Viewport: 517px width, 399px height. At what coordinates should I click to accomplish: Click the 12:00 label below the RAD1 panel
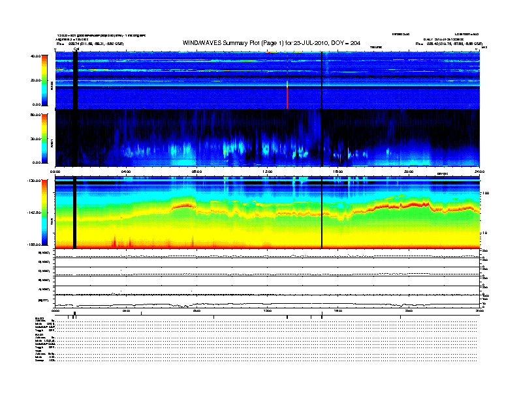[x=268, y=171]
